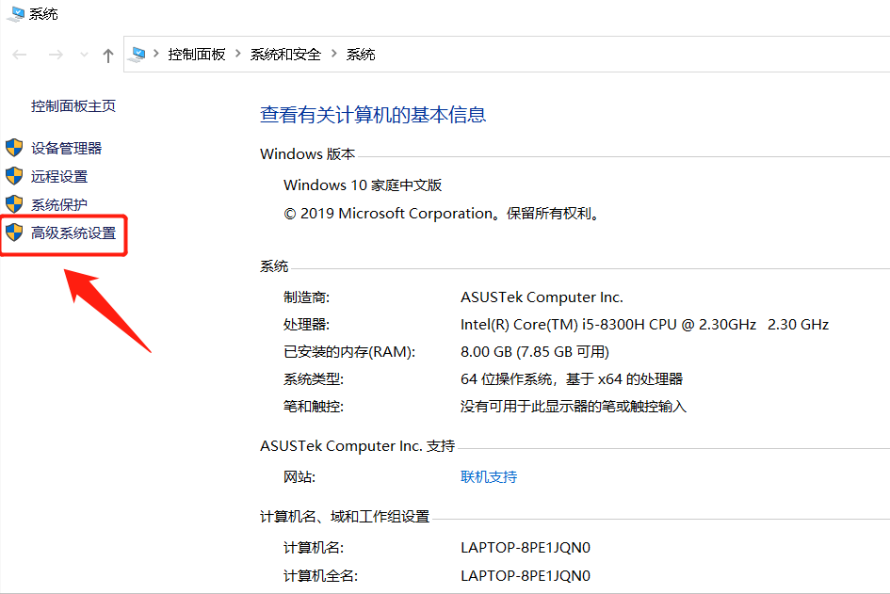Click the shield icon beside 远程设置
This screenshot has height=594, width=890.
point(14,176)
